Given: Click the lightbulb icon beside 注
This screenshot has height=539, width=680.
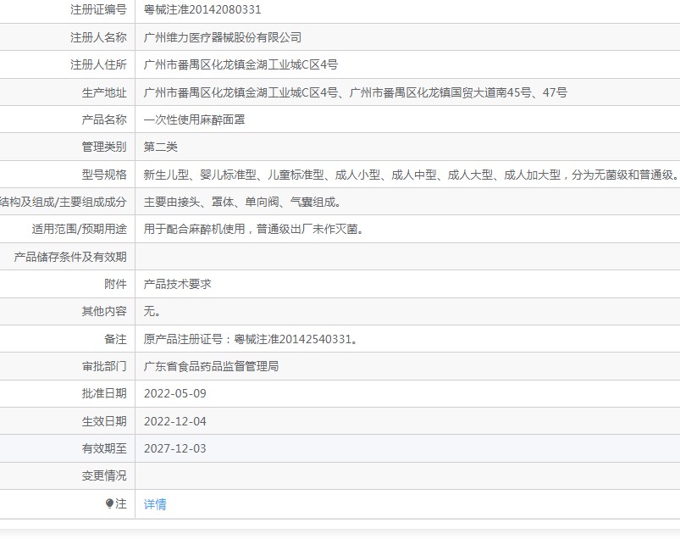Looking at the screenshot, I should (x=109, y=503).
